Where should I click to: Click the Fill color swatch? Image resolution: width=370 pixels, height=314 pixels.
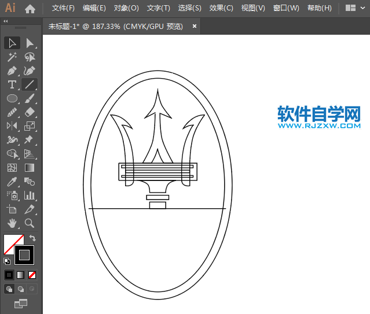click(9, 241)
